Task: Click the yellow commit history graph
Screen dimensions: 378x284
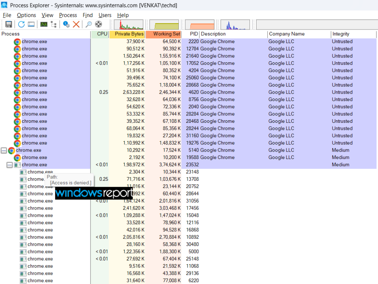Action: coord(164,25)
